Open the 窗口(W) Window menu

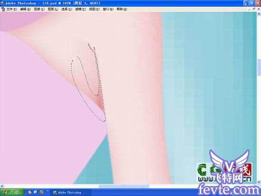click(x=108, y=9)
